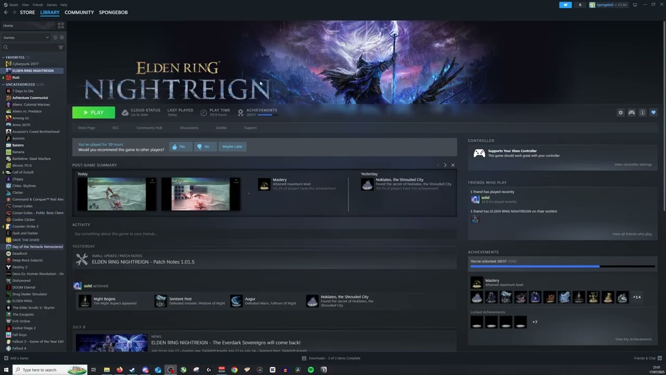Open notifications bell icon

coord(580,5)
